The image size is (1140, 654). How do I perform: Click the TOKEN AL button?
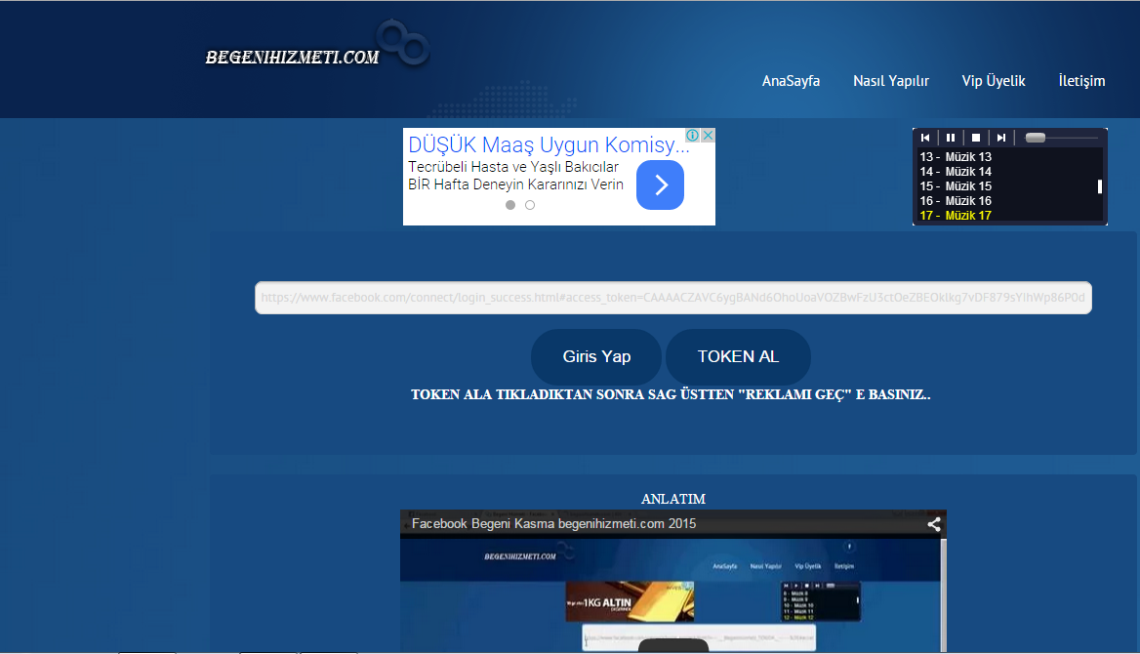pos(738,356)
